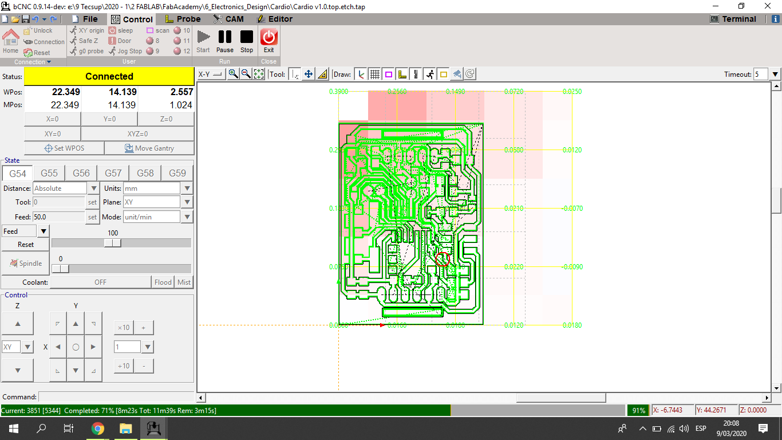Expand the Connection group menu arrow

tap(49, 62)
